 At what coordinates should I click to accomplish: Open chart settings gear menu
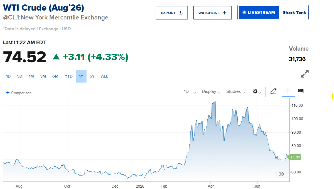tap(257, 91)
